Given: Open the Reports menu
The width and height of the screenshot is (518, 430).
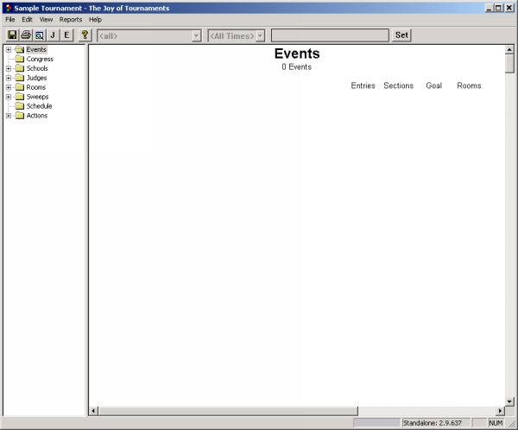Looking at the screenshot, I should (x=71, y=19).
